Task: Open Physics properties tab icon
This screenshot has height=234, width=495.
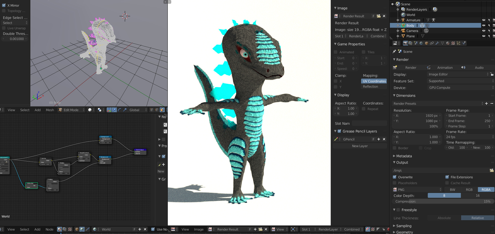Action: click(x=464, y=43)
